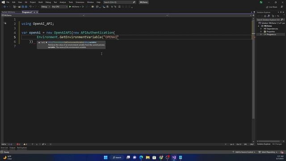Close the Solution Explorer panel
286x161 pixels.
(283, 12)
